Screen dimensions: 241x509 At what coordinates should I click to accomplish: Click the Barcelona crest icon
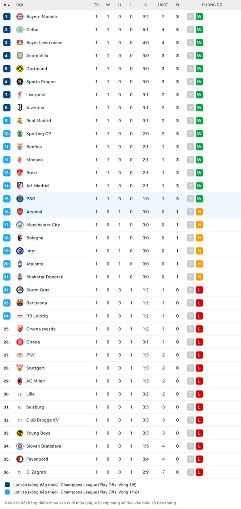[20, 303]
